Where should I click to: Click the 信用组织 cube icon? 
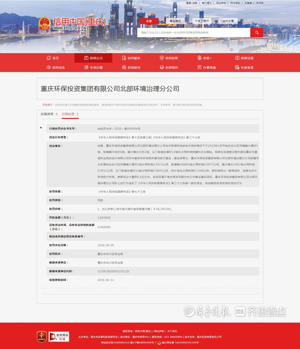162,67
